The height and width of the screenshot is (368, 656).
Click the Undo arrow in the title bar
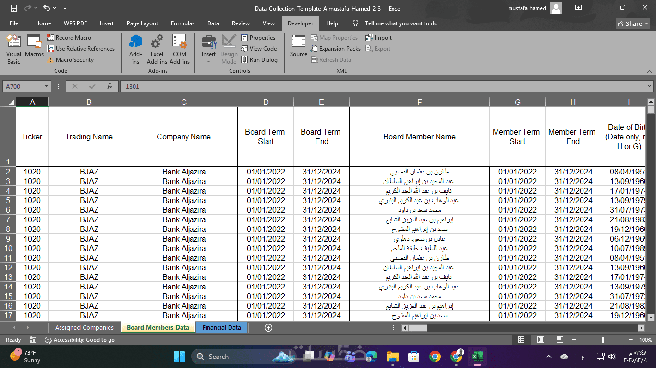coord(46,8)
